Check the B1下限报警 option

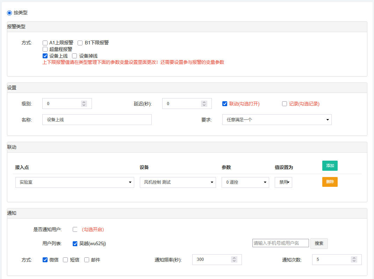tap(80, 43)
